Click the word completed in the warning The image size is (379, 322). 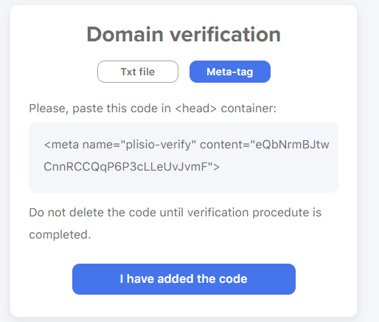60,235
